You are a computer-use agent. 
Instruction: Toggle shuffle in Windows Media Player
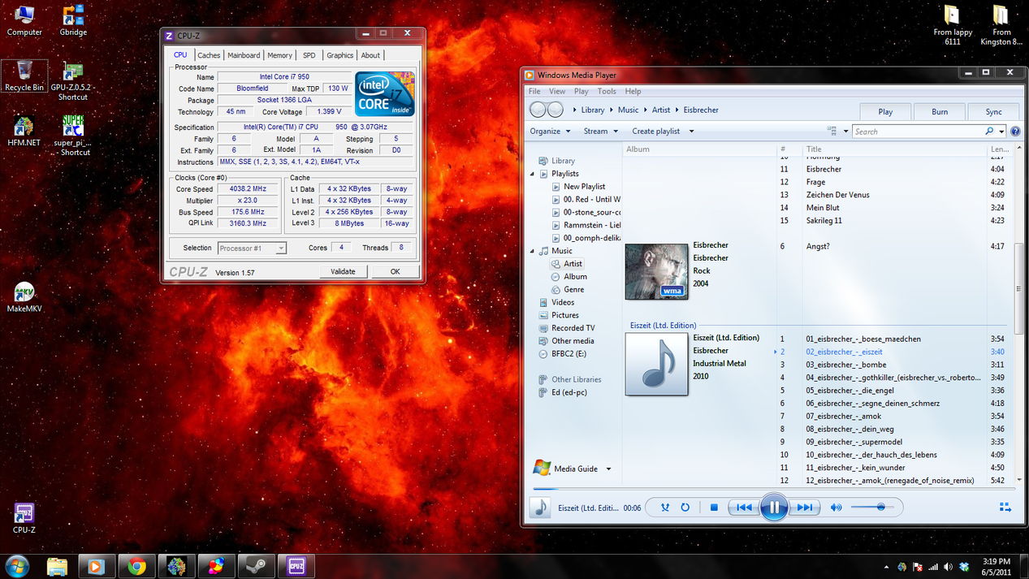[x=665, y=508]
